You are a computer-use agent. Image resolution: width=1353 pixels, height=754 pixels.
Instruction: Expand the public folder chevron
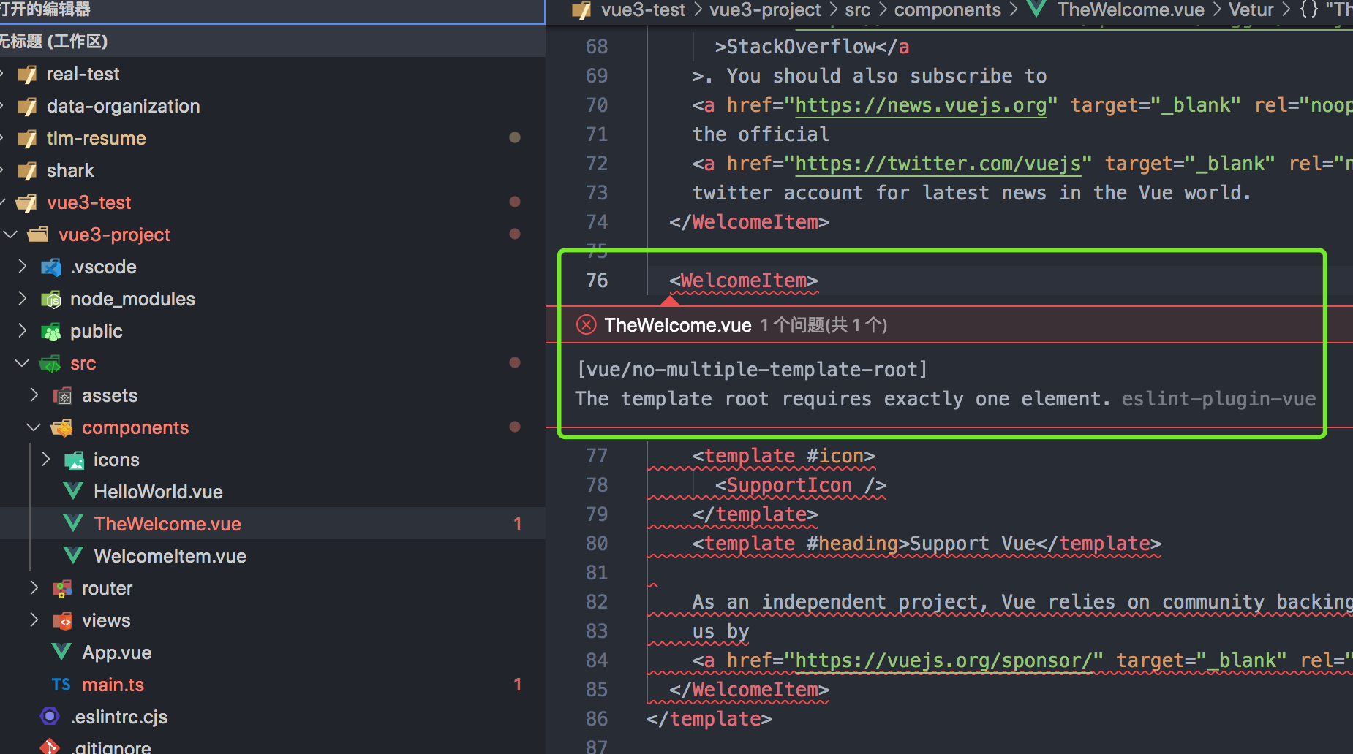point(23,331)
